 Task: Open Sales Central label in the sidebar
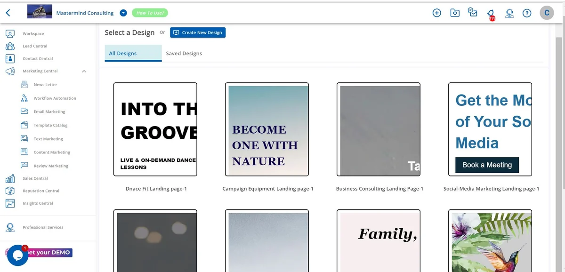pyautogui.click(x=35, y=178)
